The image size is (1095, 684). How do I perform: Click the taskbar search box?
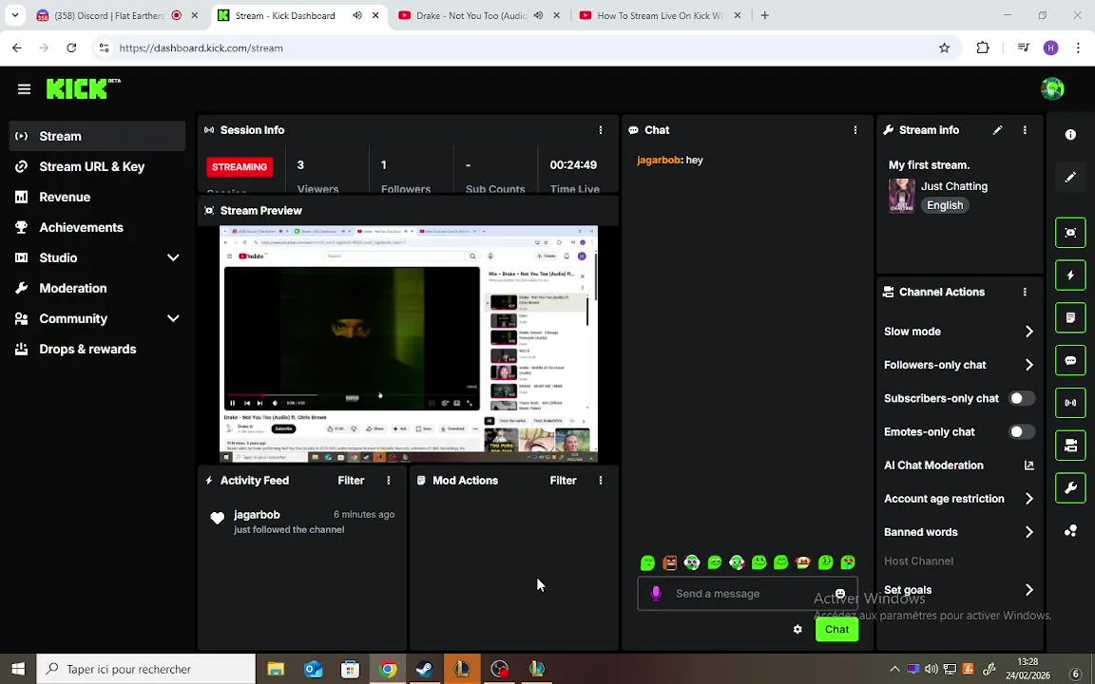[146, 670]
